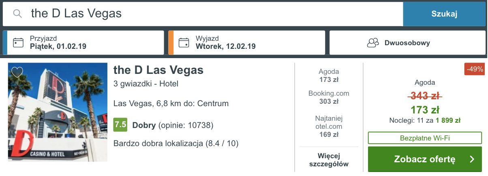Expand Więcej szczegółów section
Image resolution: width=488 pixels, height=176 pixels.
click(x=329, y=160)
